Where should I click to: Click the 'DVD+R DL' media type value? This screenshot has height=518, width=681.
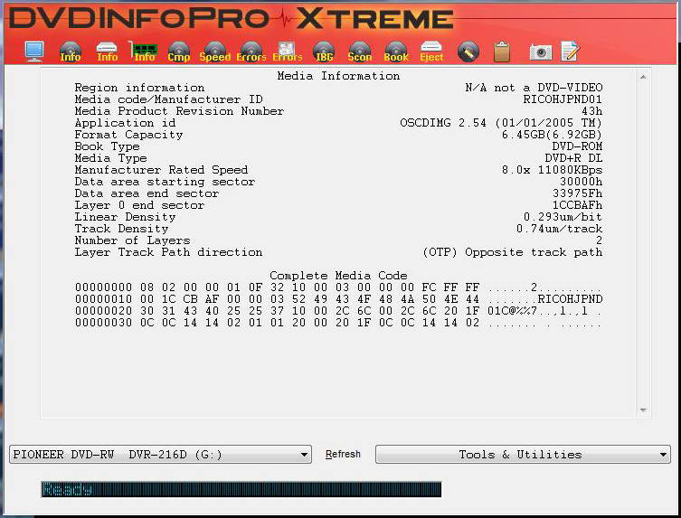[x=573, y=158]
